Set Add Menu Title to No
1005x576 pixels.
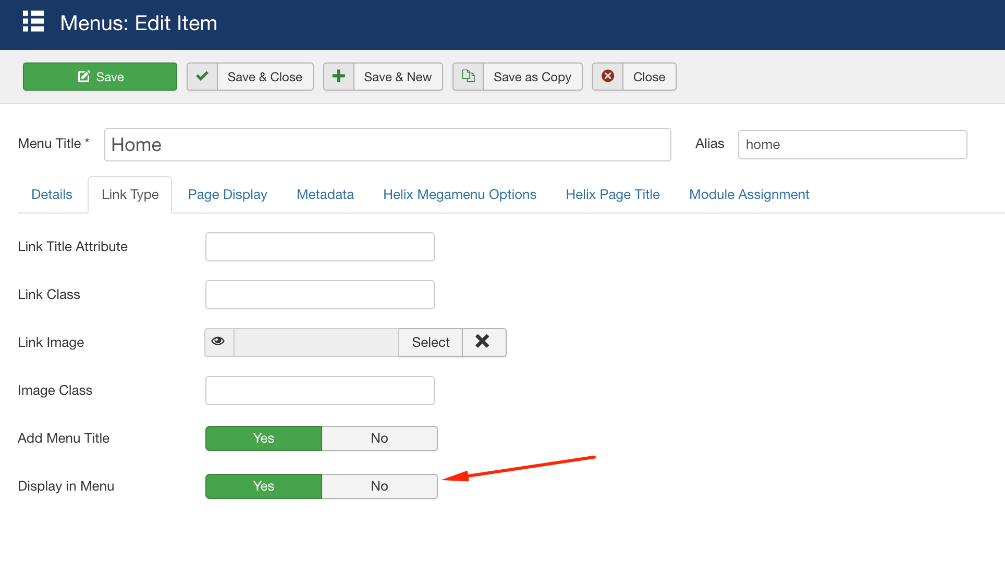coord(379,438)
